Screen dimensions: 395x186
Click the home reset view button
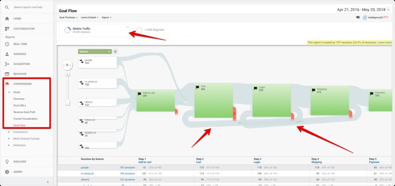click(67, 65)
